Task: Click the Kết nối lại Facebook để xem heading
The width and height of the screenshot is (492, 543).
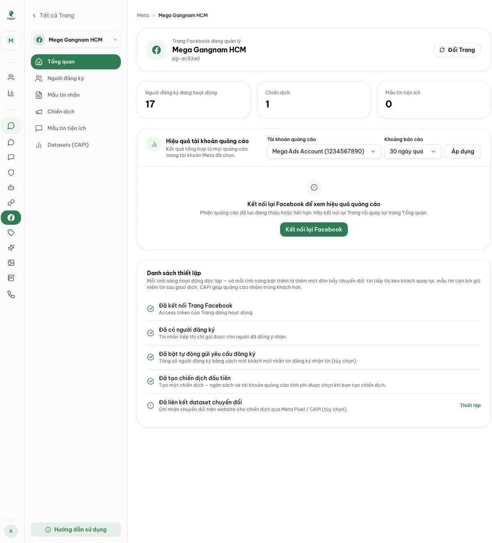Action: [314, 204]
